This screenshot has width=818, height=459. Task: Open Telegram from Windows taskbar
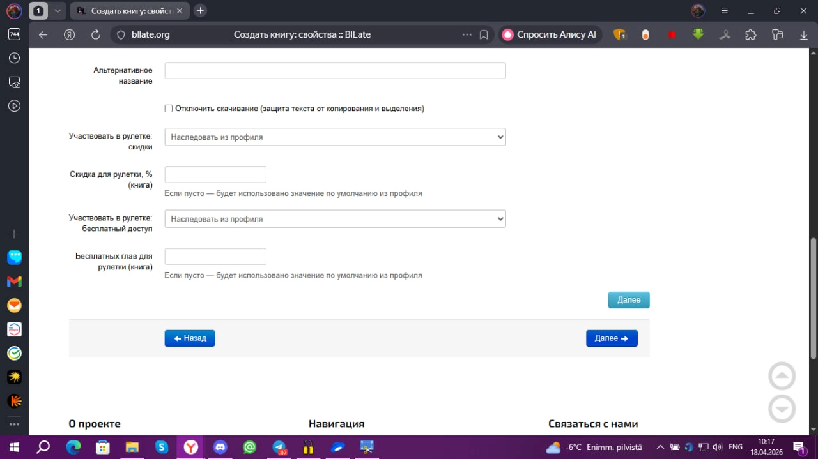click(x=279, y=448)
